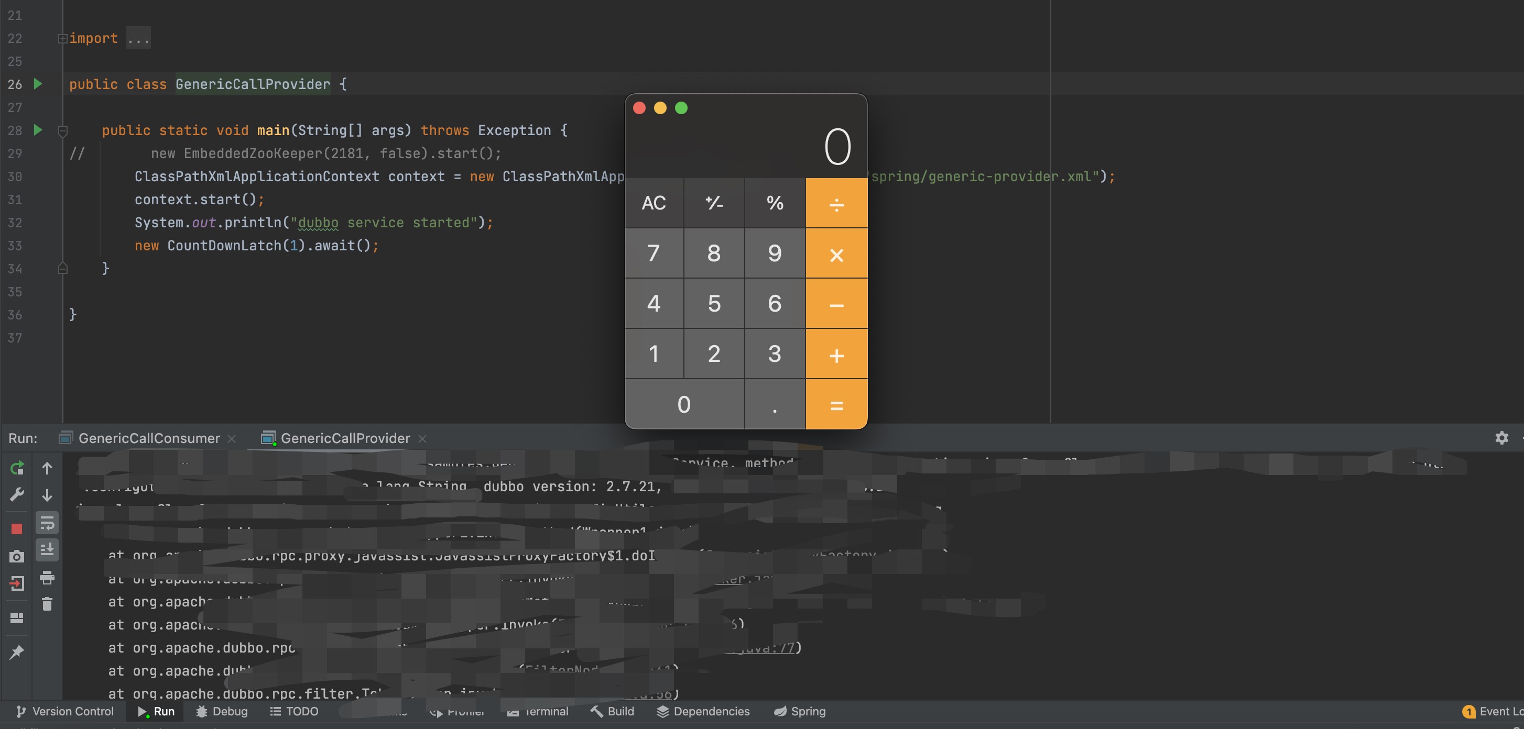Stop the running process with the red stop button
This screenshot has width=1524, height=729.
click(x=17, y=528)
